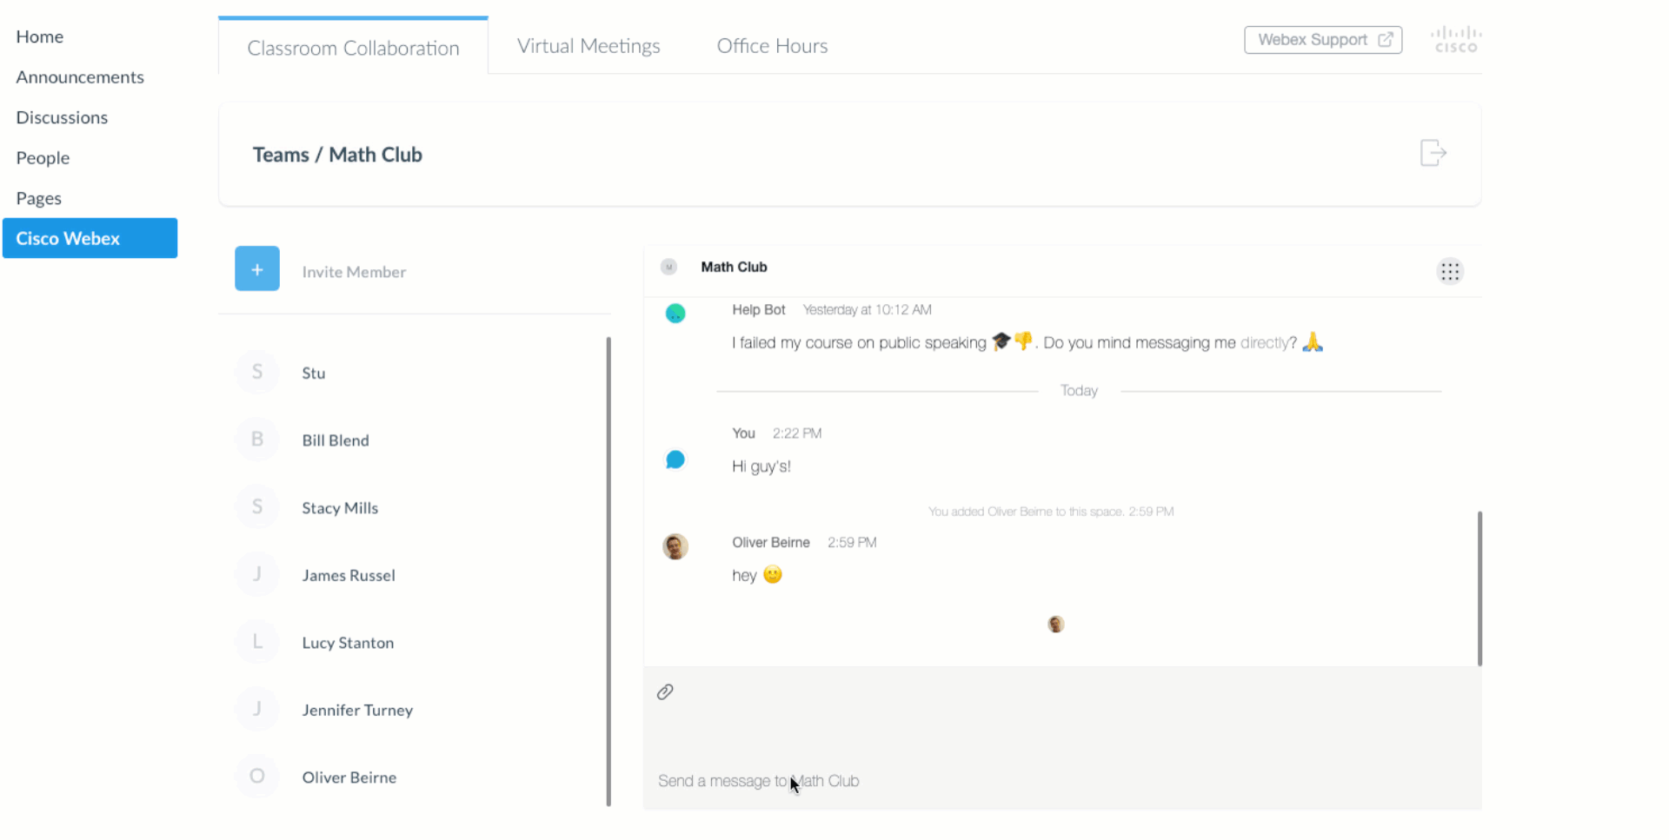Click your blue chat bubble avatar
Screen dimensions: 1669x840
pyautogui.click(x=675, y=460)
